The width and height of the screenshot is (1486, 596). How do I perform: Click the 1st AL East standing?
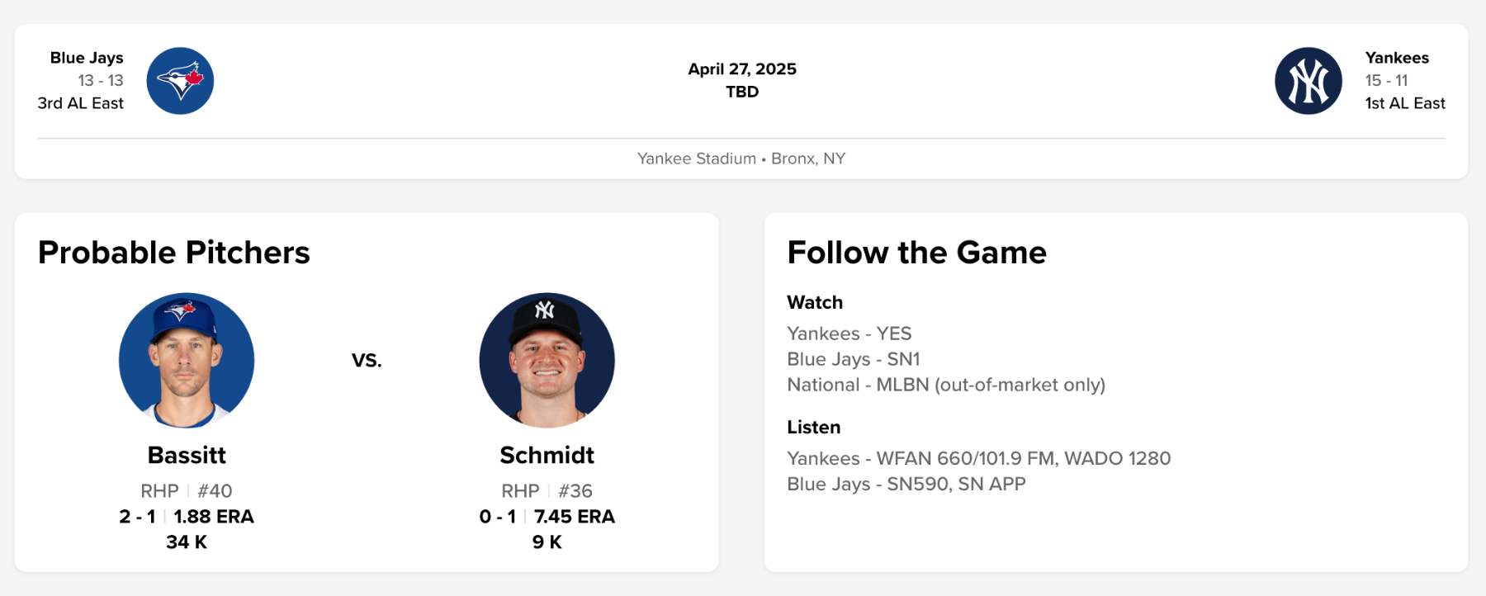point(1404,103)
